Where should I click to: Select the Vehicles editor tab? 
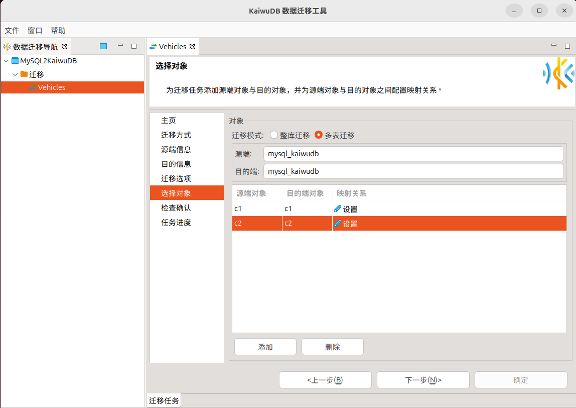click(x=173, y=47)
